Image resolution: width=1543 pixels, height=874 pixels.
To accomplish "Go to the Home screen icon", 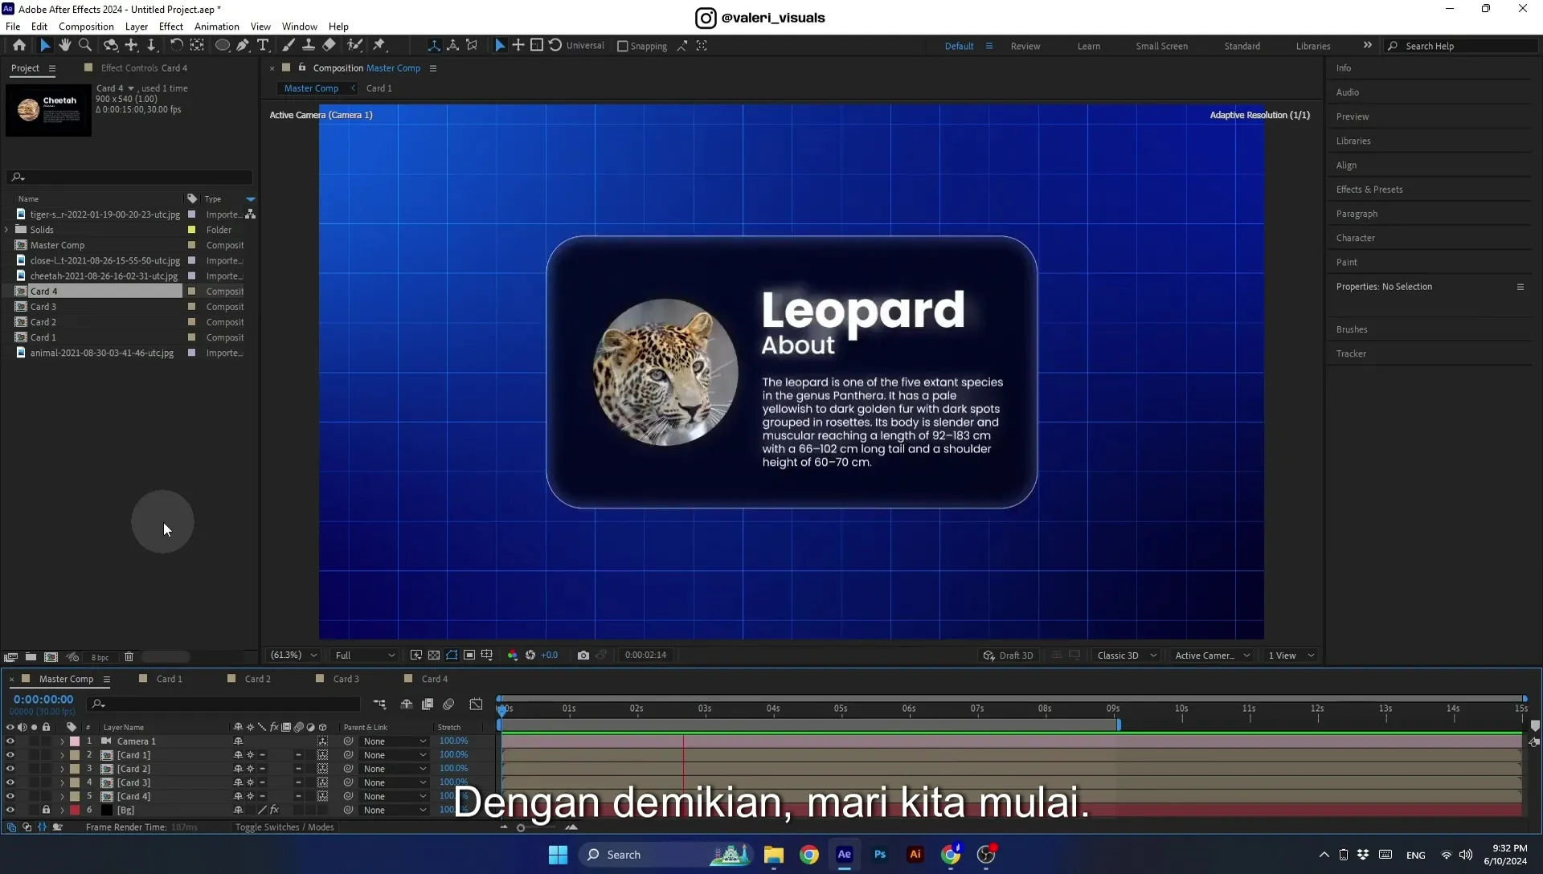I will pyautogui.click(x=19, y=46).
